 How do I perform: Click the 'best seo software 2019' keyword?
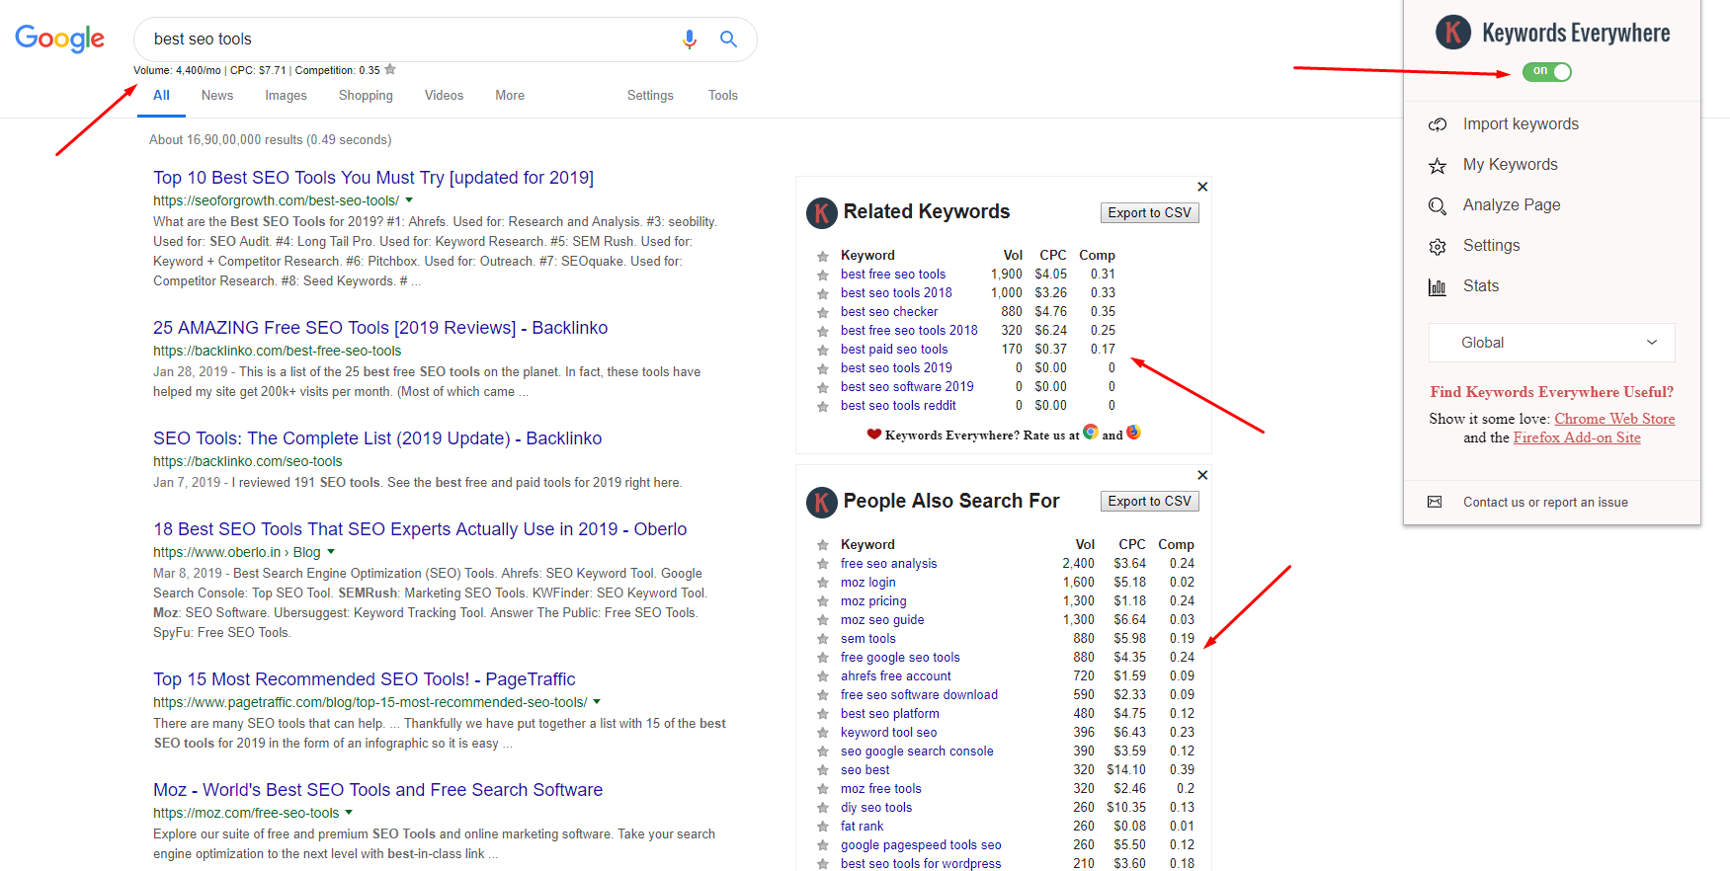pos(907,387)
